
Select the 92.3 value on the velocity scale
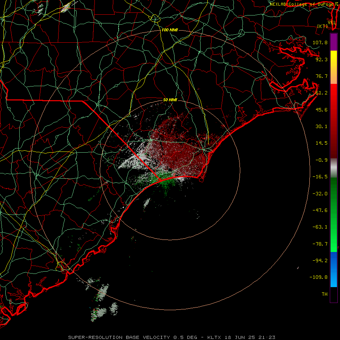click(321, 59)
